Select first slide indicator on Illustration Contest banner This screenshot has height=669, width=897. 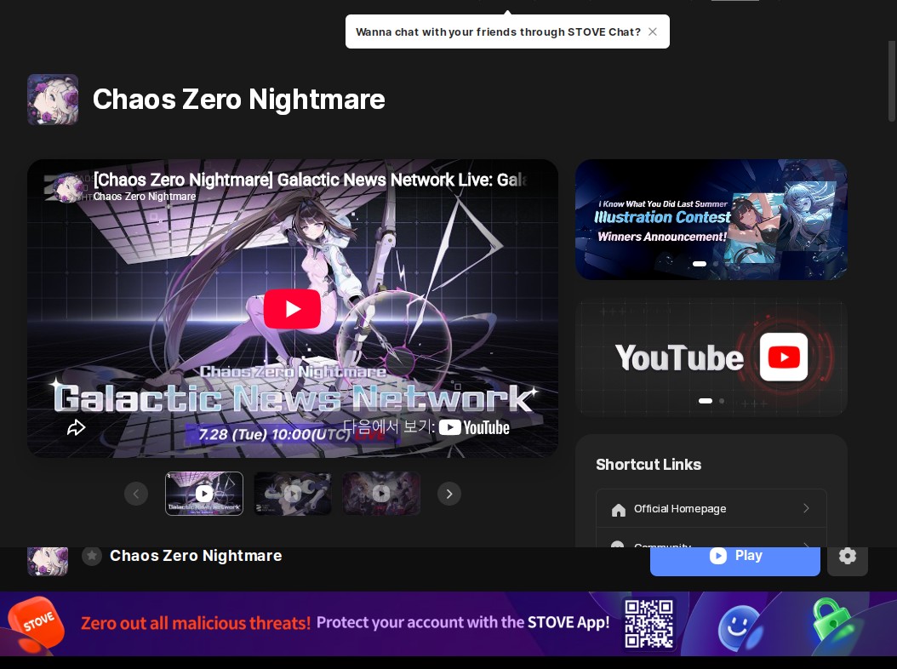pyautogui.click(x=699, y=264)
